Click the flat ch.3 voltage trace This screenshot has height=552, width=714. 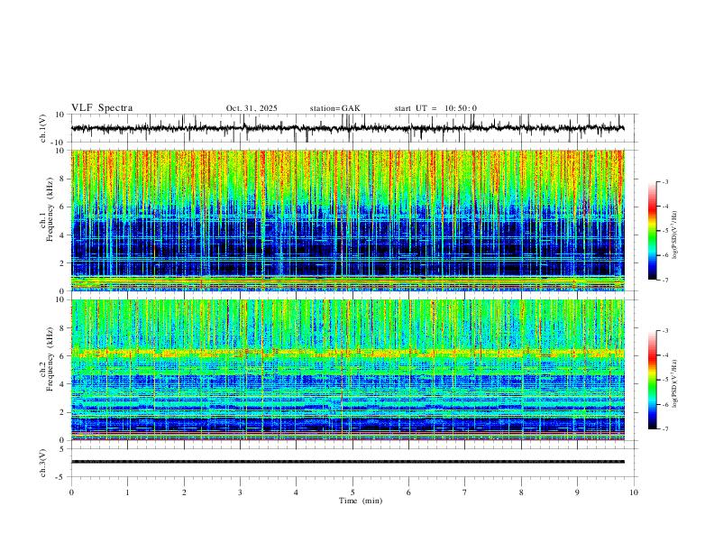pos(347,462)
